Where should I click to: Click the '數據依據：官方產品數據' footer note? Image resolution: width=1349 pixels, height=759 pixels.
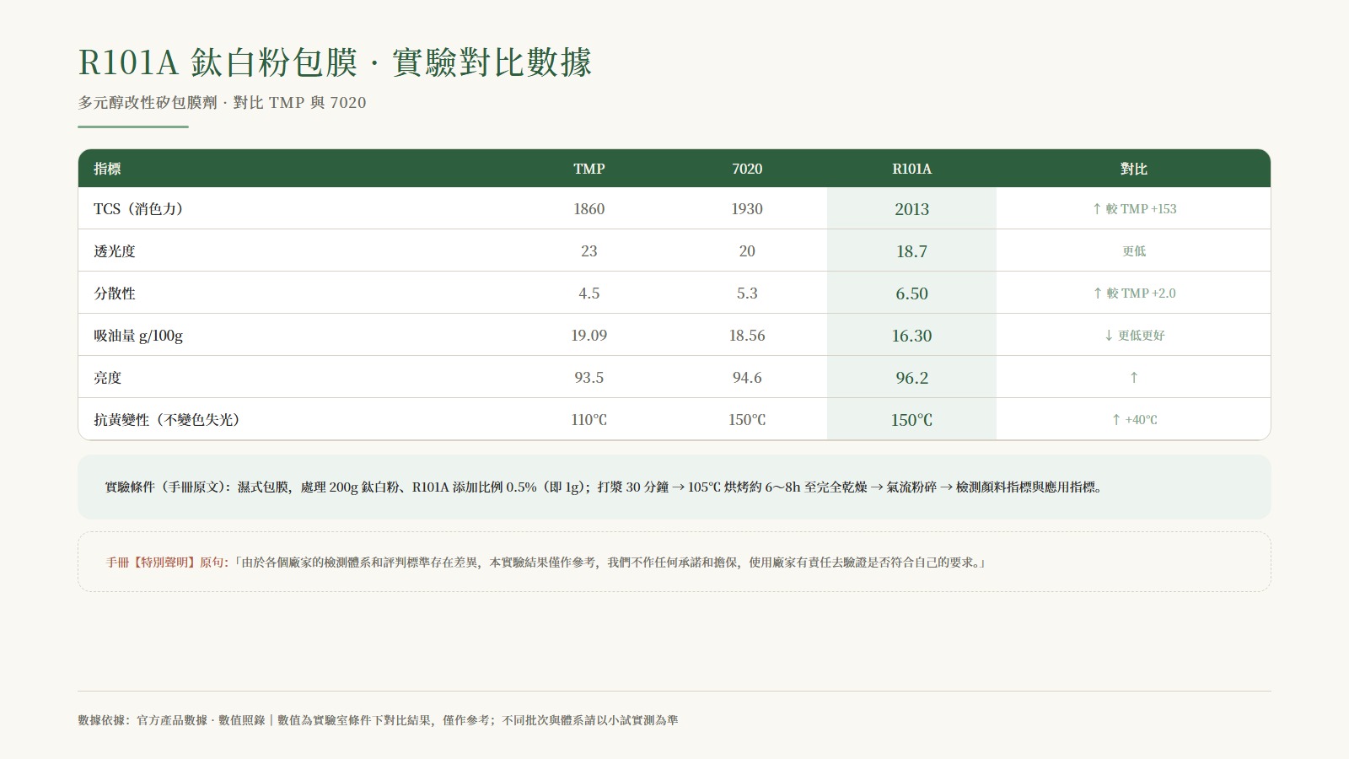click(378, 720)
